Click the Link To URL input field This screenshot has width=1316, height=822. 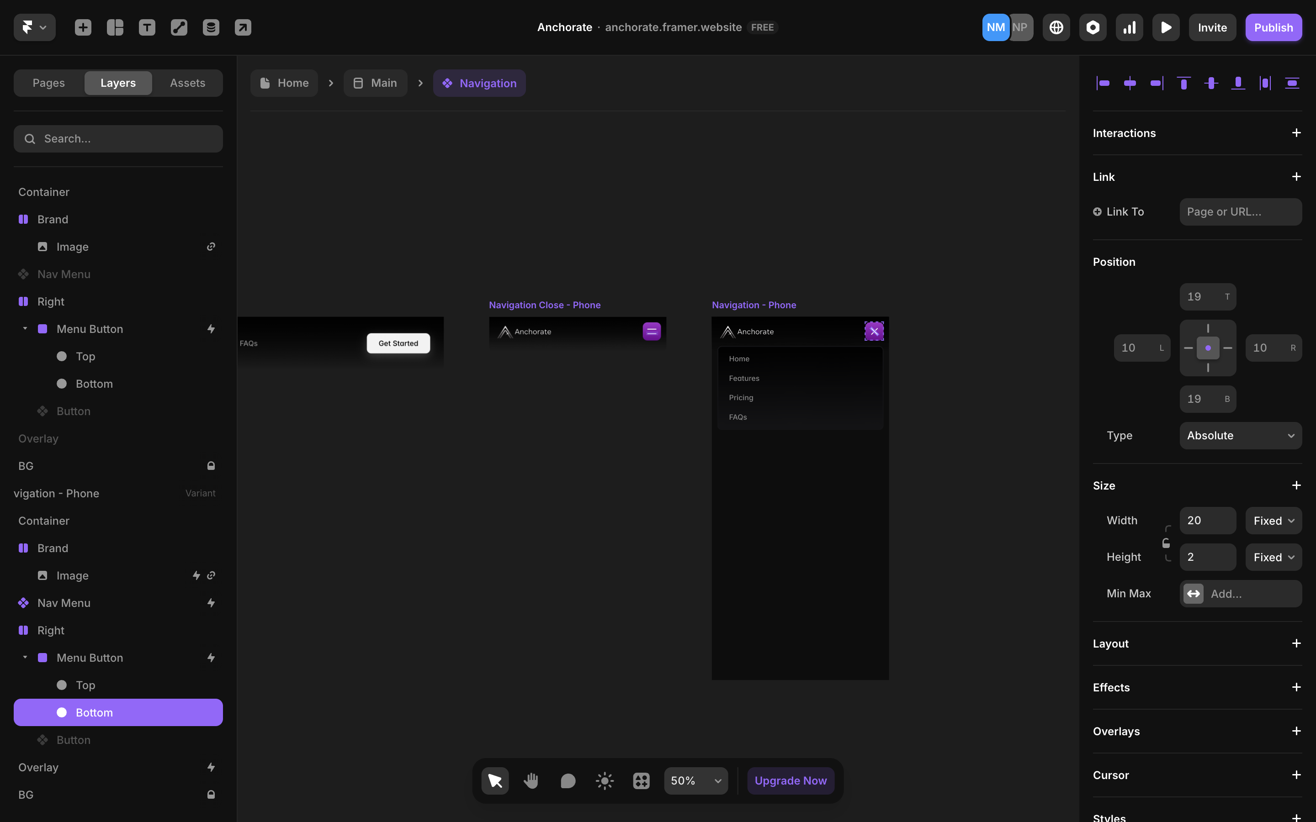pos(1241,211)
